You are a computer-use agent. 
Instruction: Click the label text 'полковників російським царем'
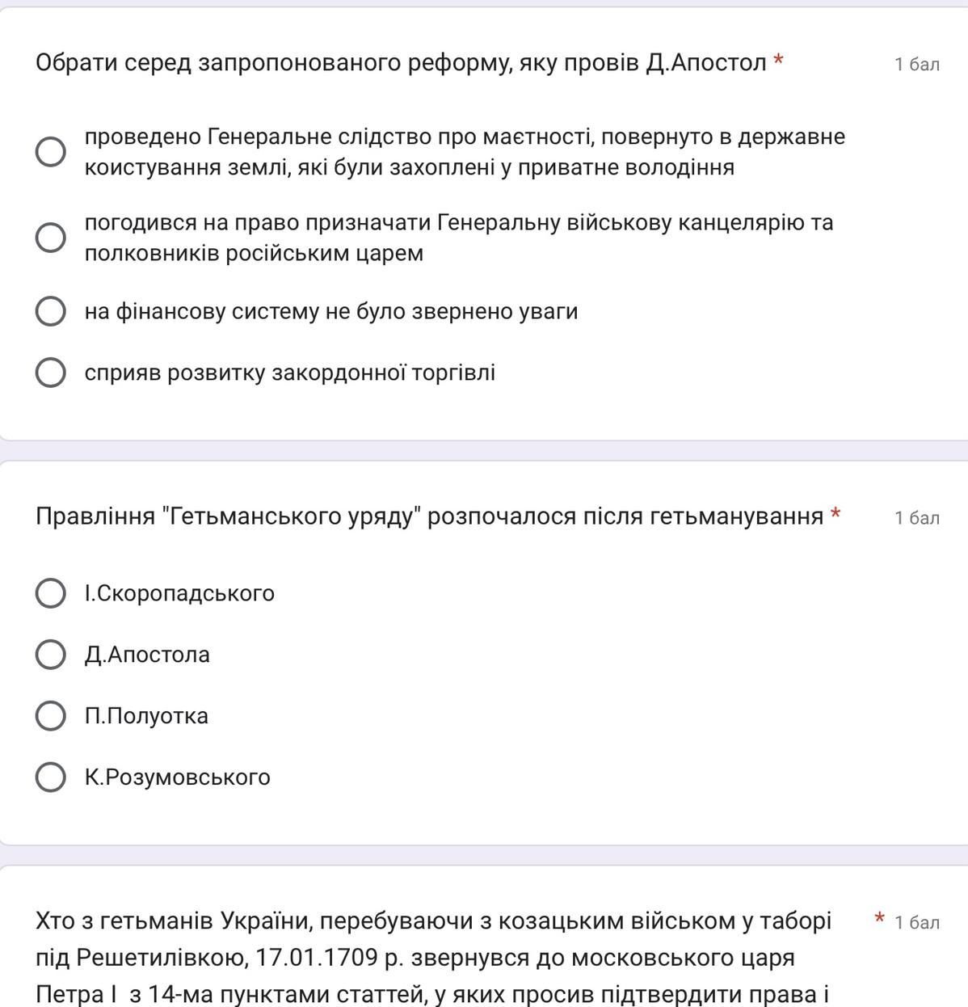tap(254, 253)
